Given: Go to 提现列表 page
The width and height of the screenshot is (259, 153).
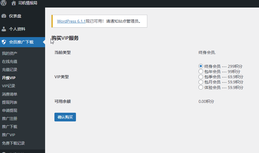Looking at the screenshot, I should 10,102.
